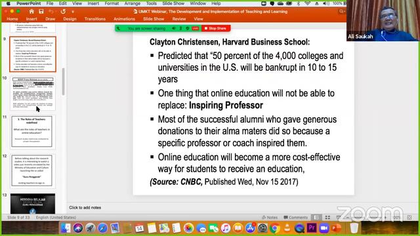Select the View ribbon tab
The image size is (420, 236).
coord(198,19)
